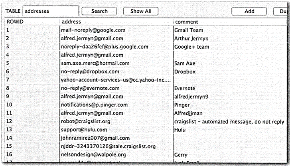290x166 pixels.
Task: Select the Gmail Team comment cell
Action: pos(230,30)
